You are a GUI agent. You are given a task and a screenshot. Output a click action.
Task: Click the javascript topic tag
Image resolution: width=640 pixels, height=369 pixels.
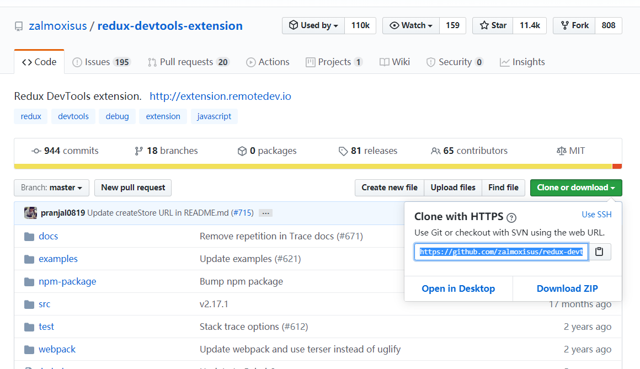tap(214, 116)
